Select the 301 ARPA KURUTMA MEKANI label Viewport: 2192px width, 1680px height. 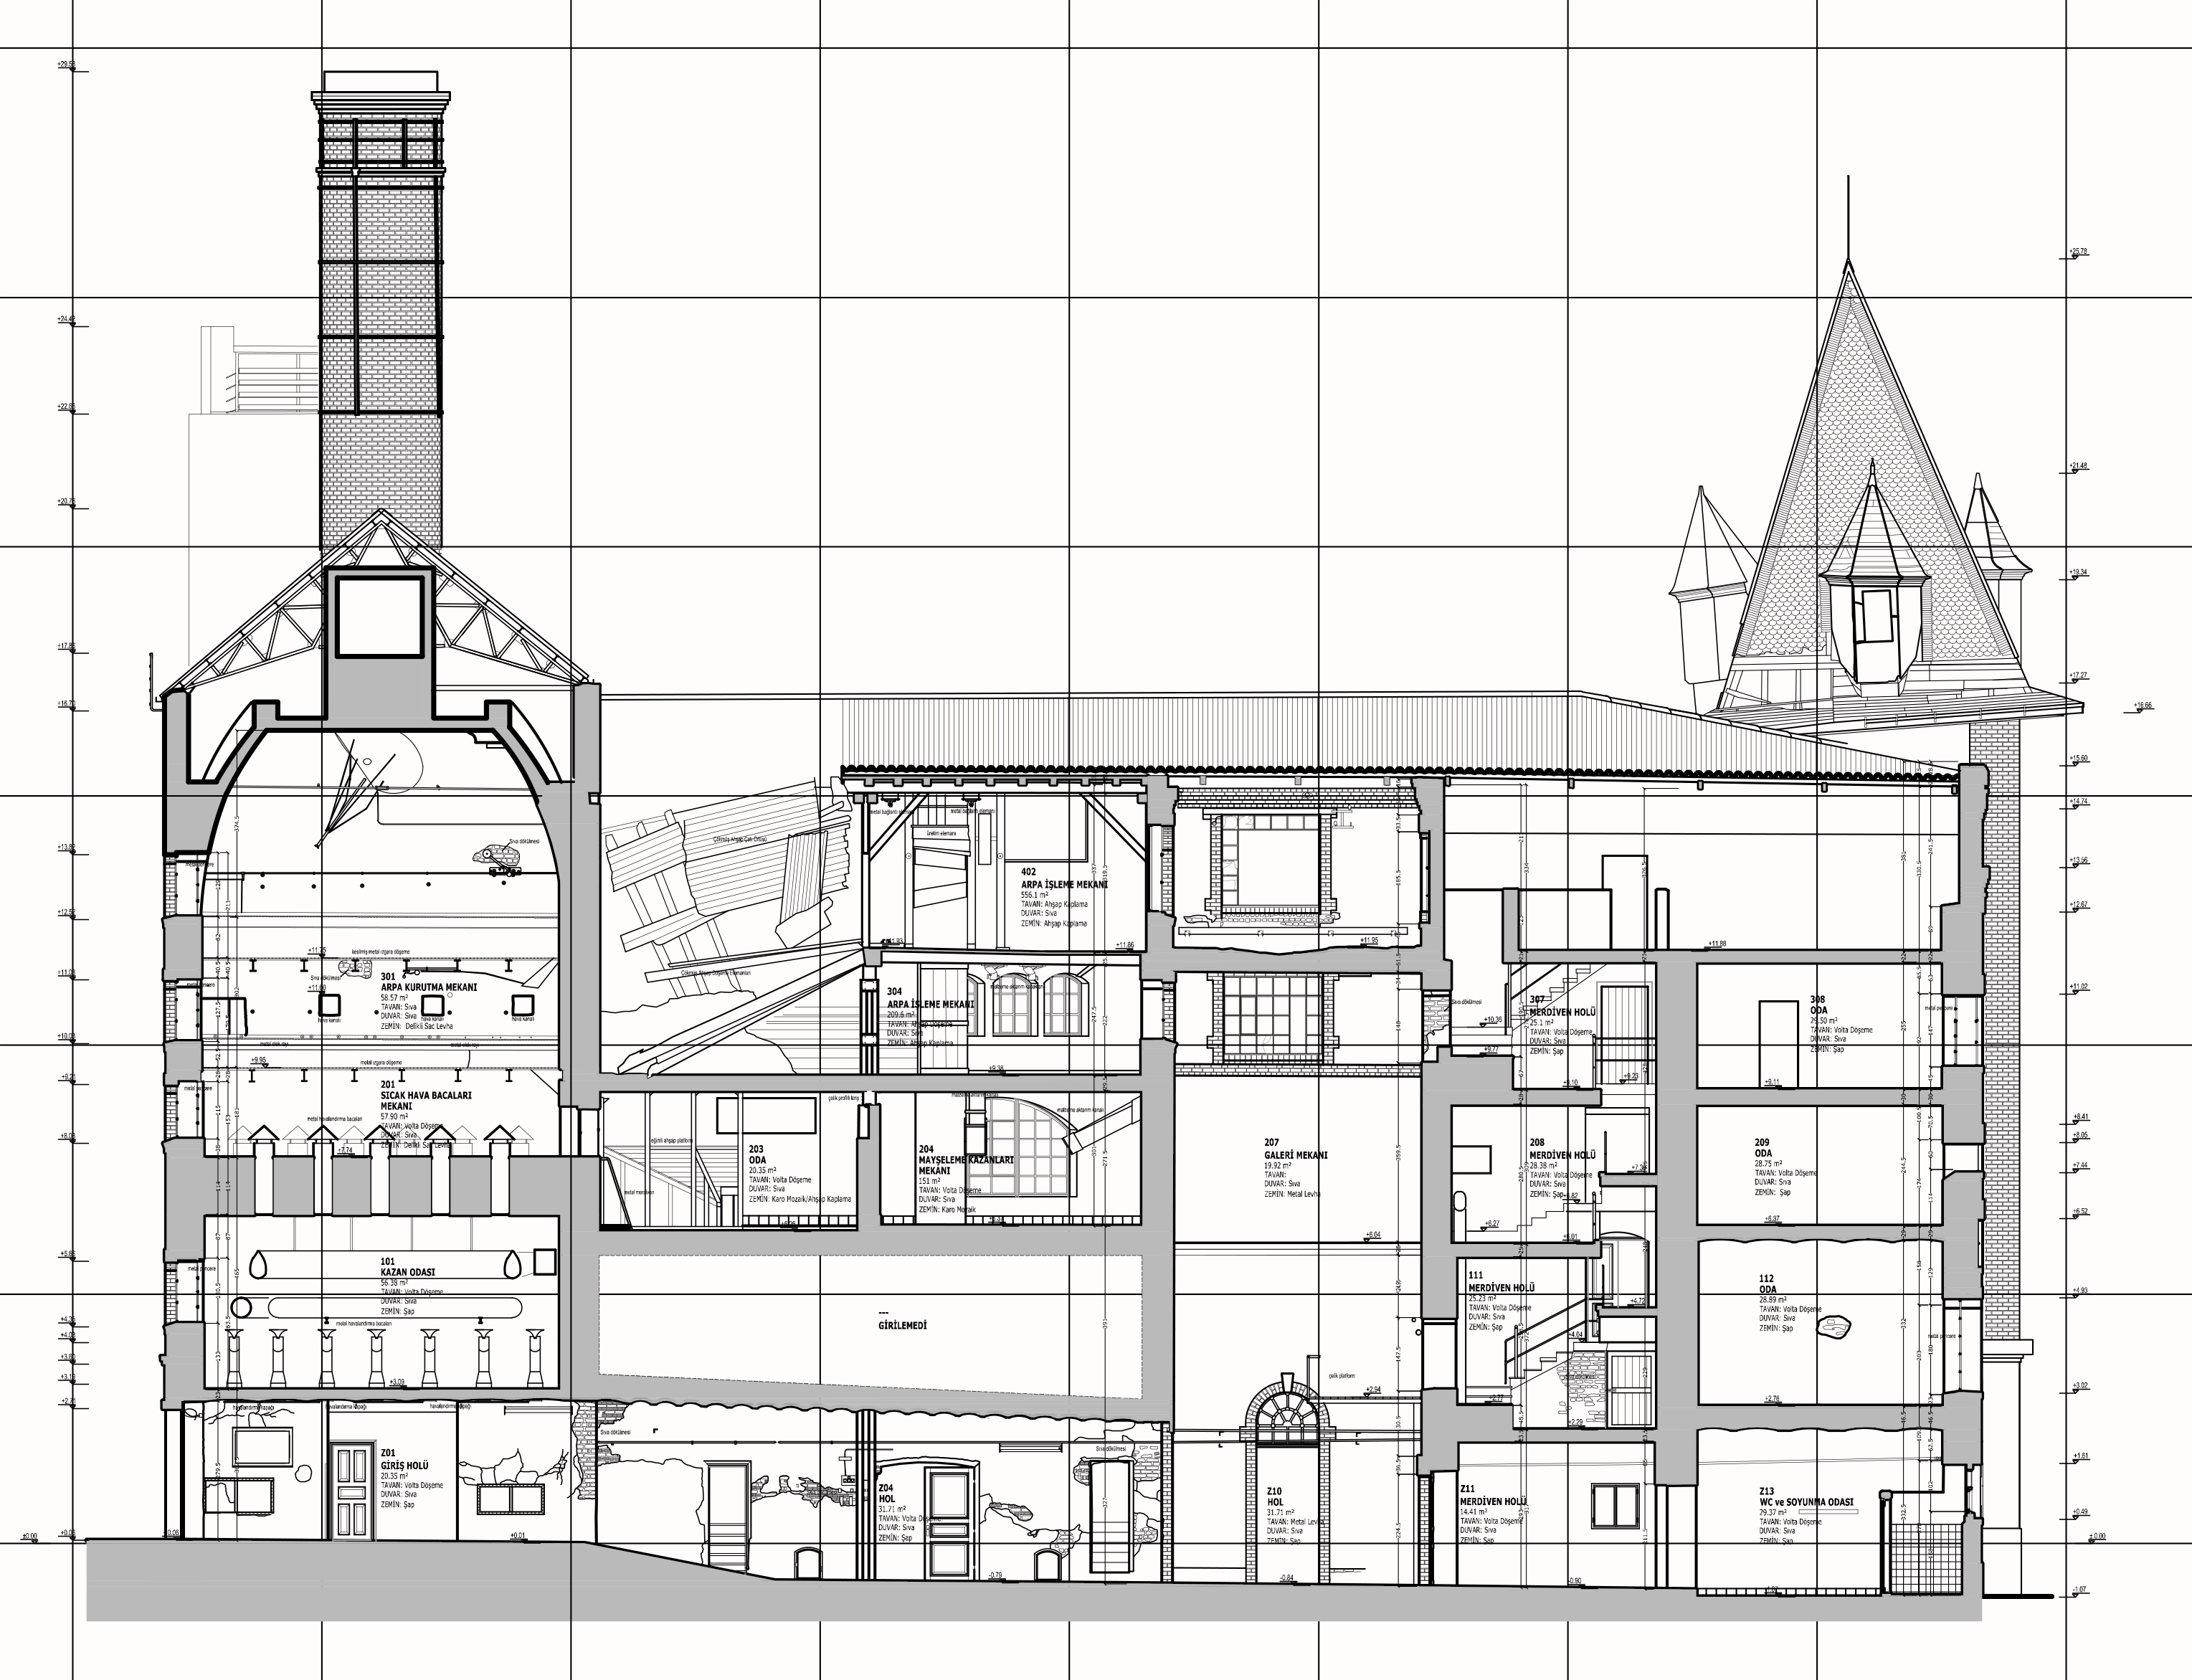428,986
